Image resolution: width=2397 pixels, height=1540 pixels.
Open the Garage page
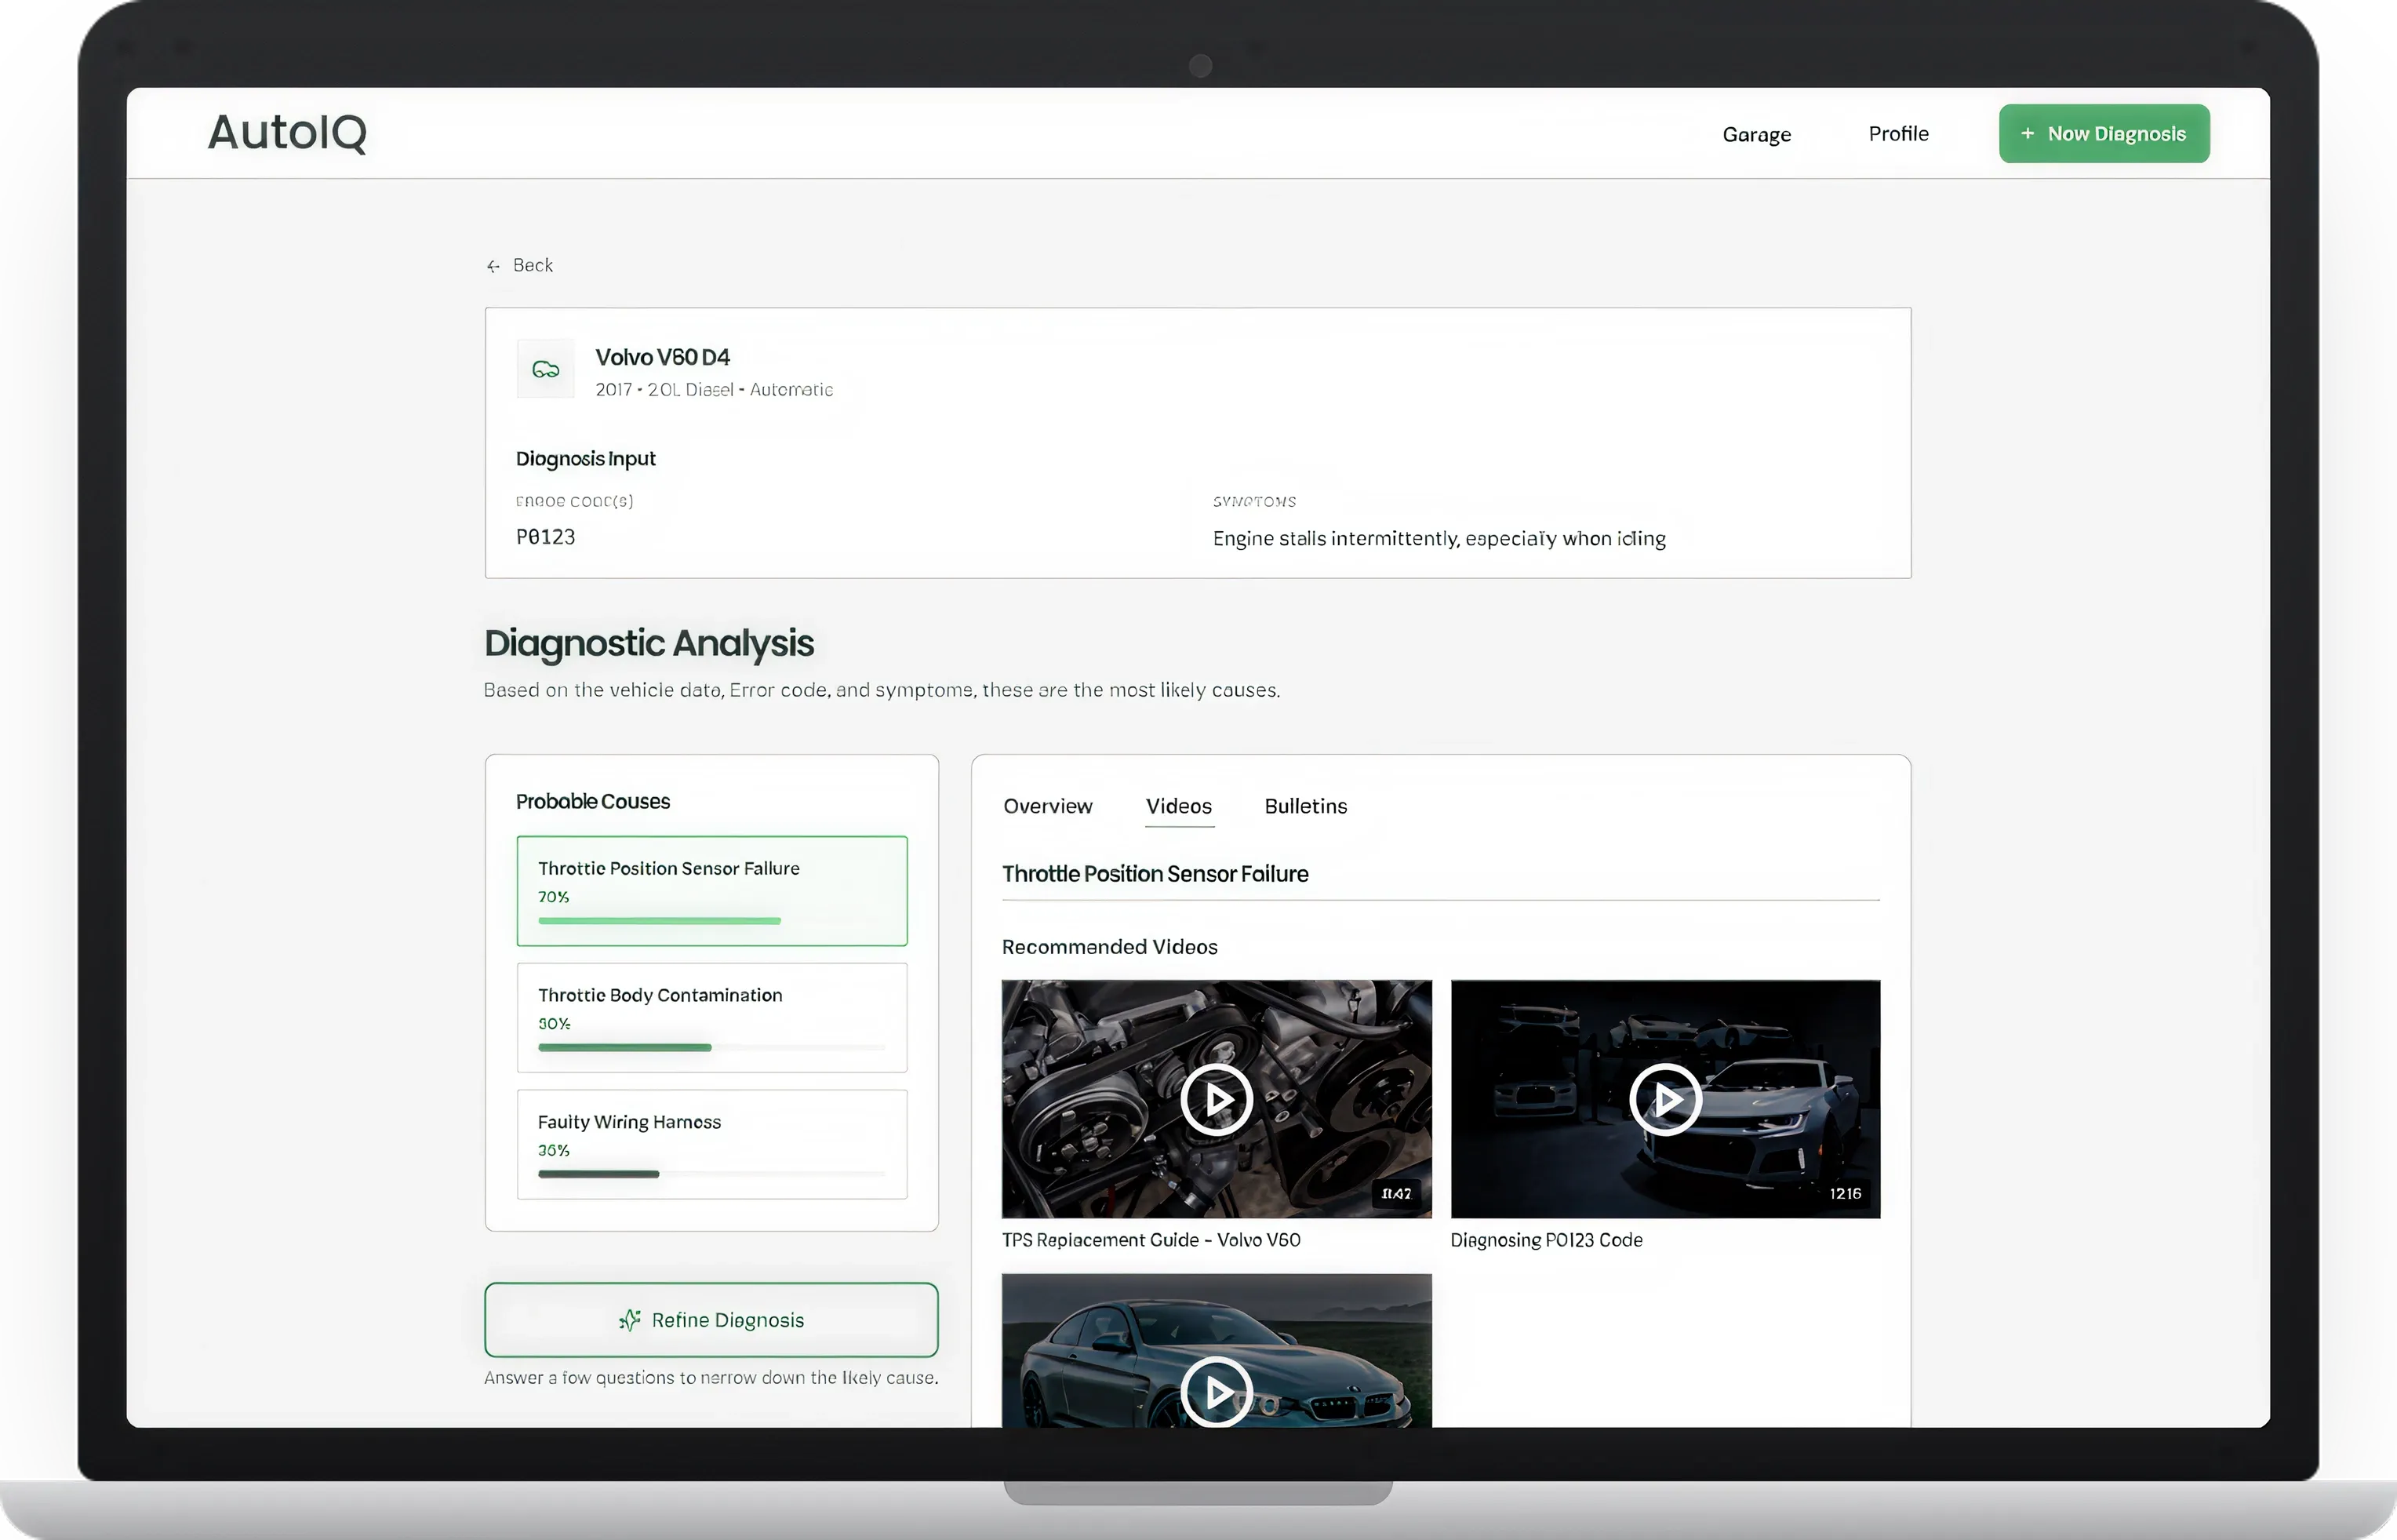[x=1756, y=135]
